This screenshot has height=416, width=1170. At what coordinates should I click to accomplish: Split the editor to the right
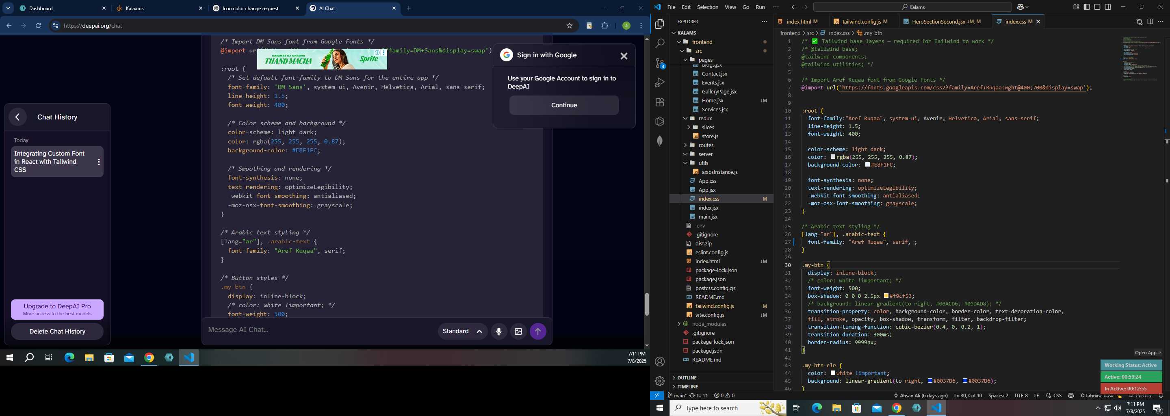tap(1150, 22)
